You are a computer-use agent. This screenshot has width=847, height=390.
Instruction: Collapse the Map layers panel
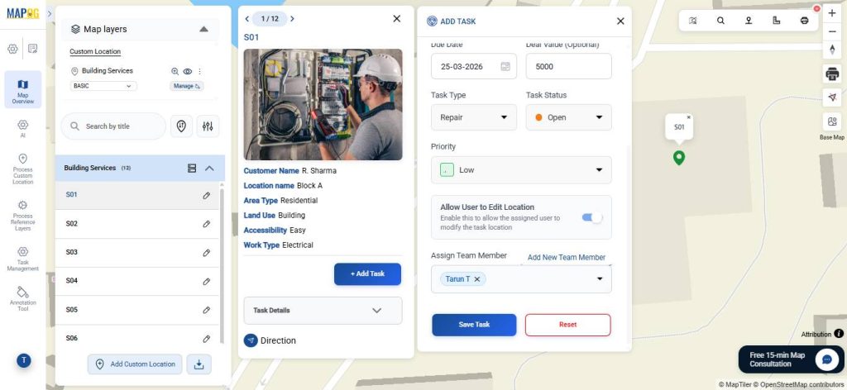(203, 29)
